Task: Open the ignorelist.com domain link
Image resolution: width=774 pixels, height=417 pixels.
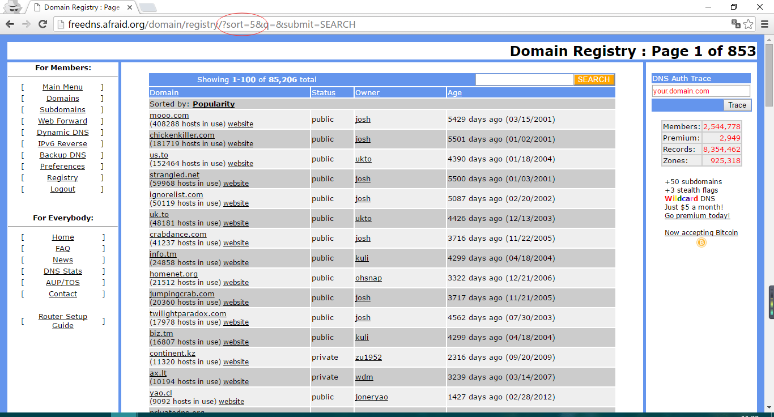Action: [176, 195]
